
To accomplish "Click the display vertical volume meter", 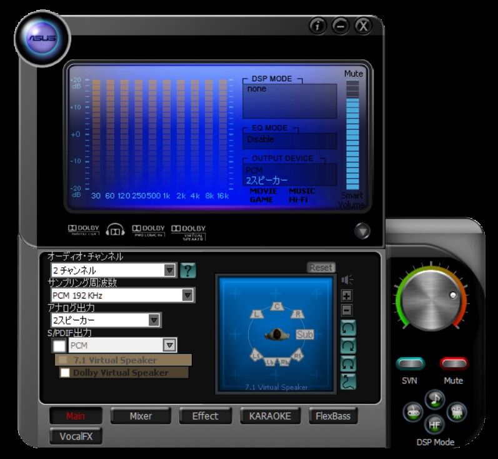I will click(352, 135).
